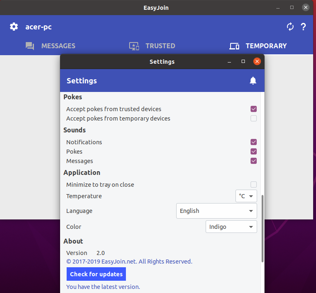Click the Check for updates button
This screenshot has width=316, height=293.
click(x=96, y=274)
